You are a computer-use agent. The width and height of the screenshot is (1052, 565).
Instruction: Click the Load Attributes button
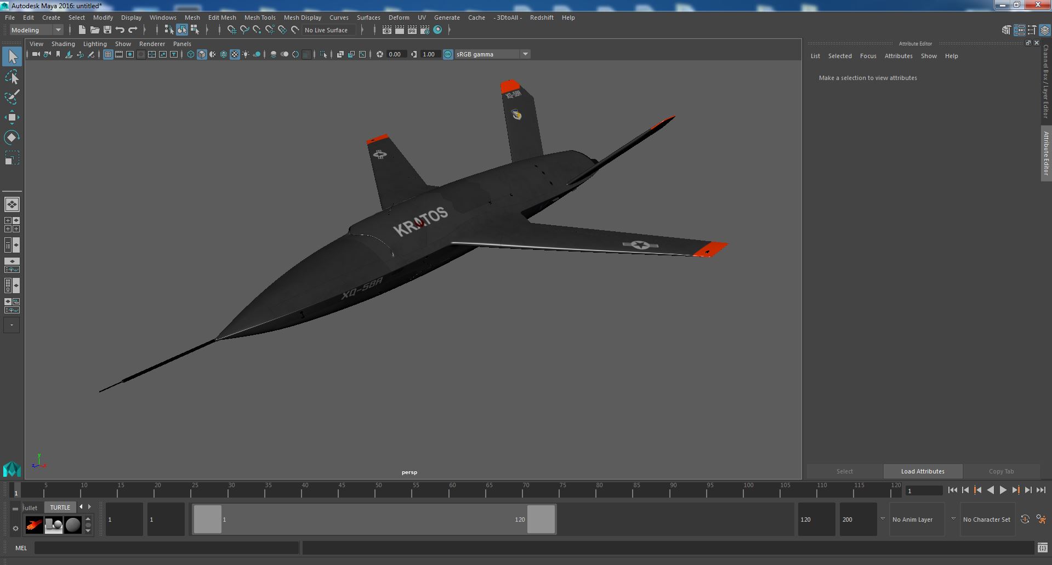click(x=923, y=471)
